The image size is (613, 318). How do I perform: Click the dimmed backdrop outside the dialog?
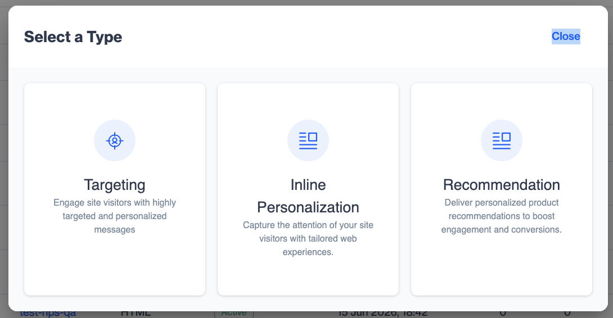[4, 156]
